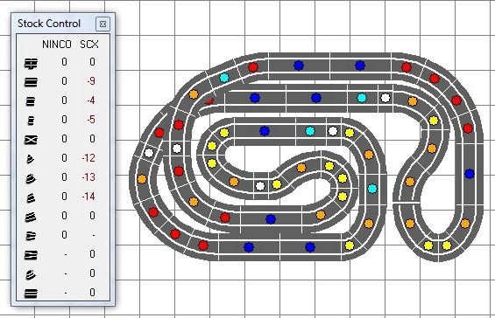Click the SCX stock value -12
This screenshot has width=495, height=318.
88,158
